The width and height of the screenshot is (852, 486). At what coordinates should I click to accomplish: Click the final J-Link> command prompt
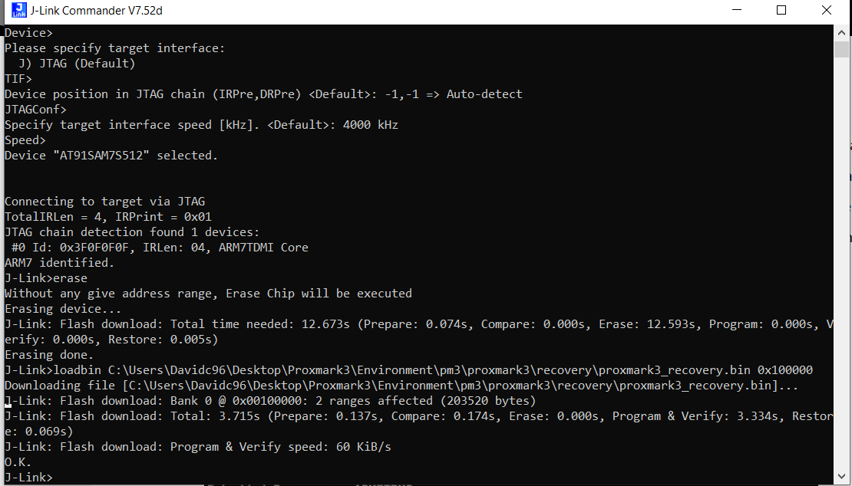point(29,478)
